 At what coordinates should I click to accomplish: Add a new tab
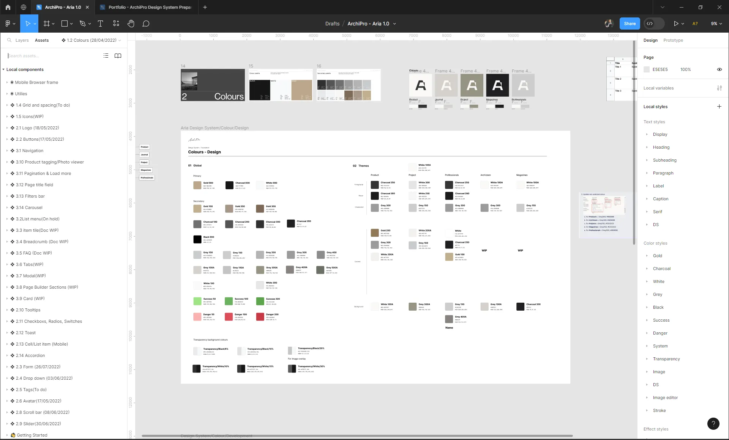click(205, 7)
